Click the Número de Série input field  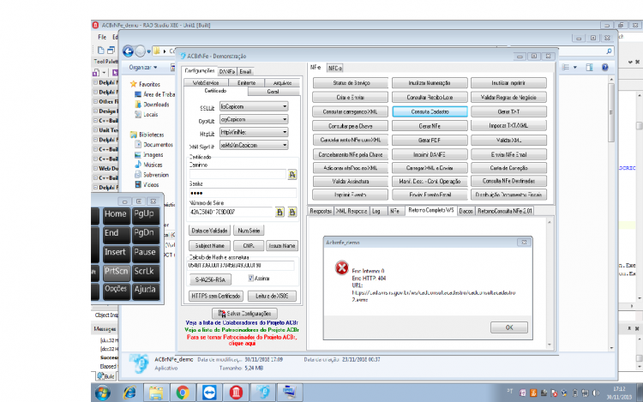coord(231,212)
